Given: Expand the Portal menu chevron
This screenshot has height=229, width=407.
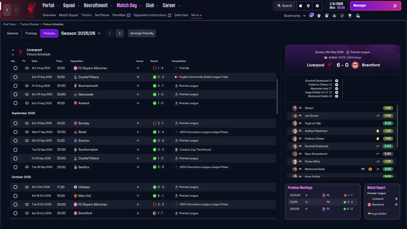Looking at the screenshot, I should 58,6.
